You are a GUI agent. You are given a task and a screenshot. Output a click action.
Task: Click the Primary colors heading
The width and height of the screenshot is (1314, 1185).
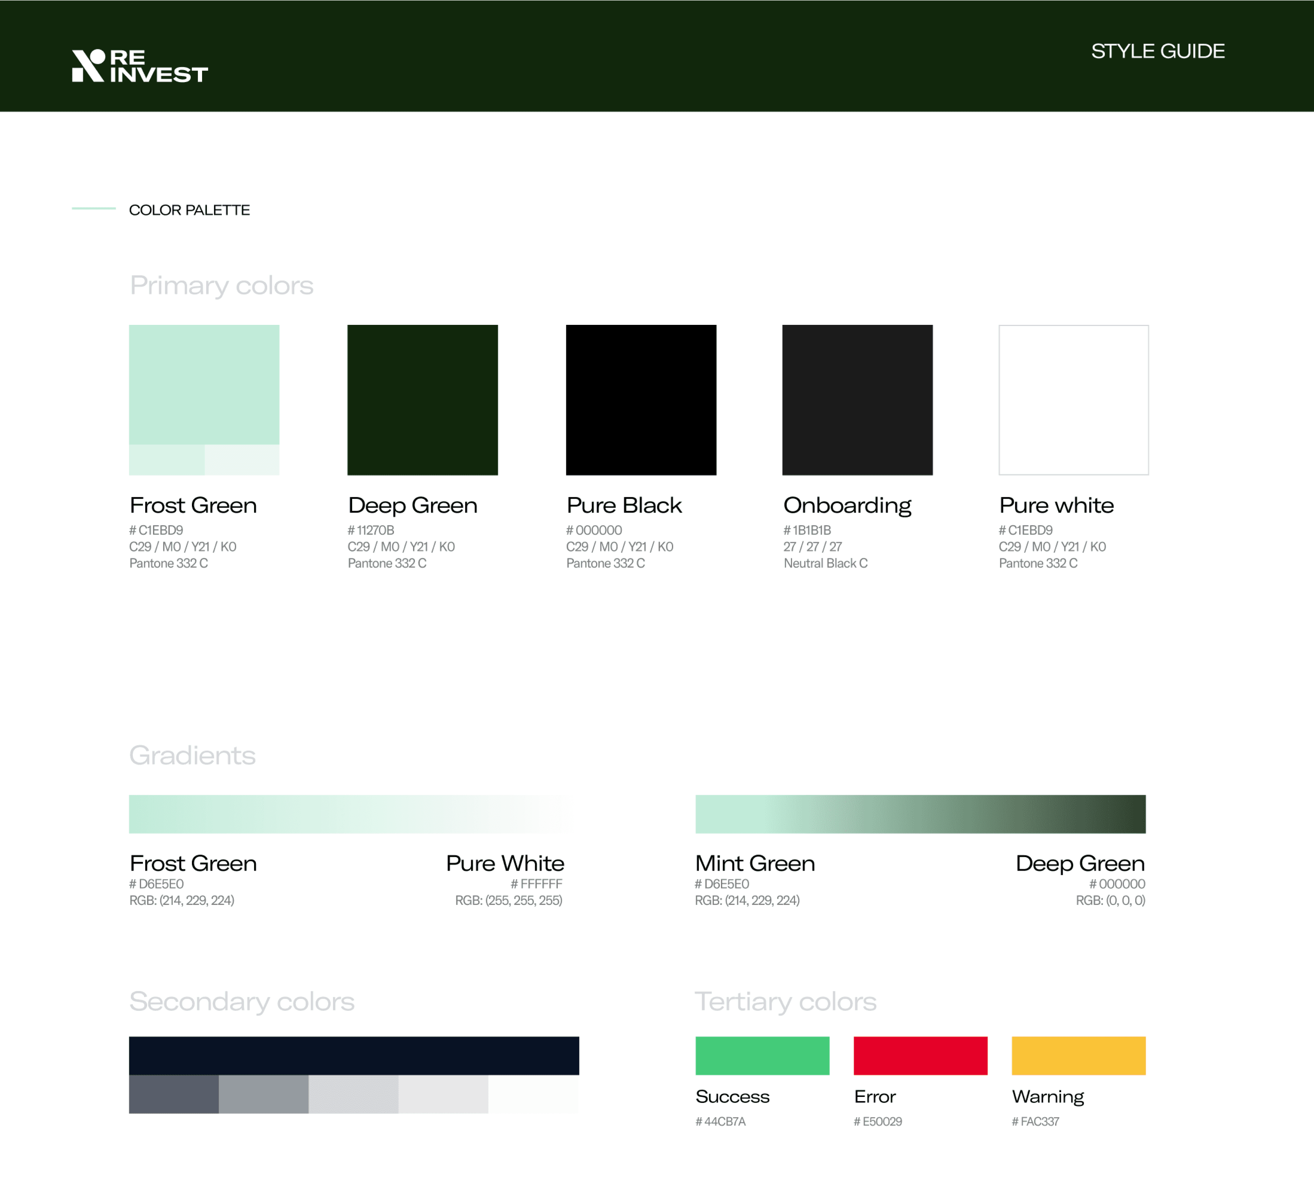[221, 285]
